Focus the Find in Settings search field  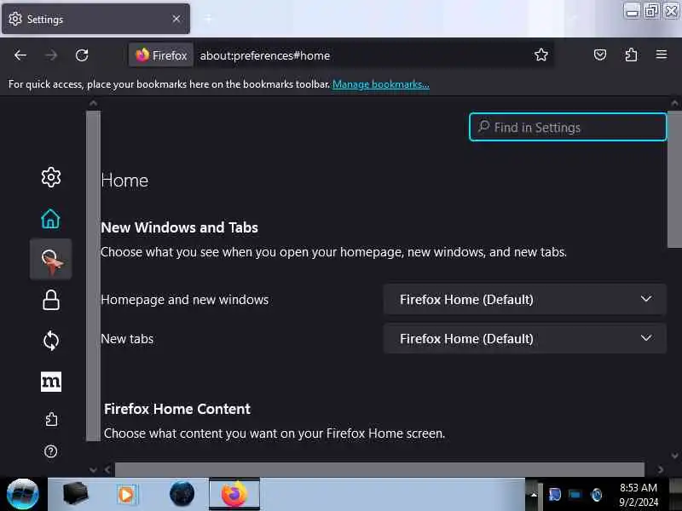pos(568,127)
